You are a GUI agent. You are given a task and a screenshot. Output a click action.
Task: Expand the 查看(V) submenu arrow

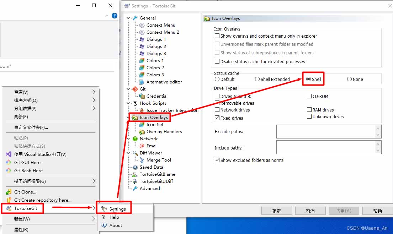pyautogui.click(x=94, y=92)
